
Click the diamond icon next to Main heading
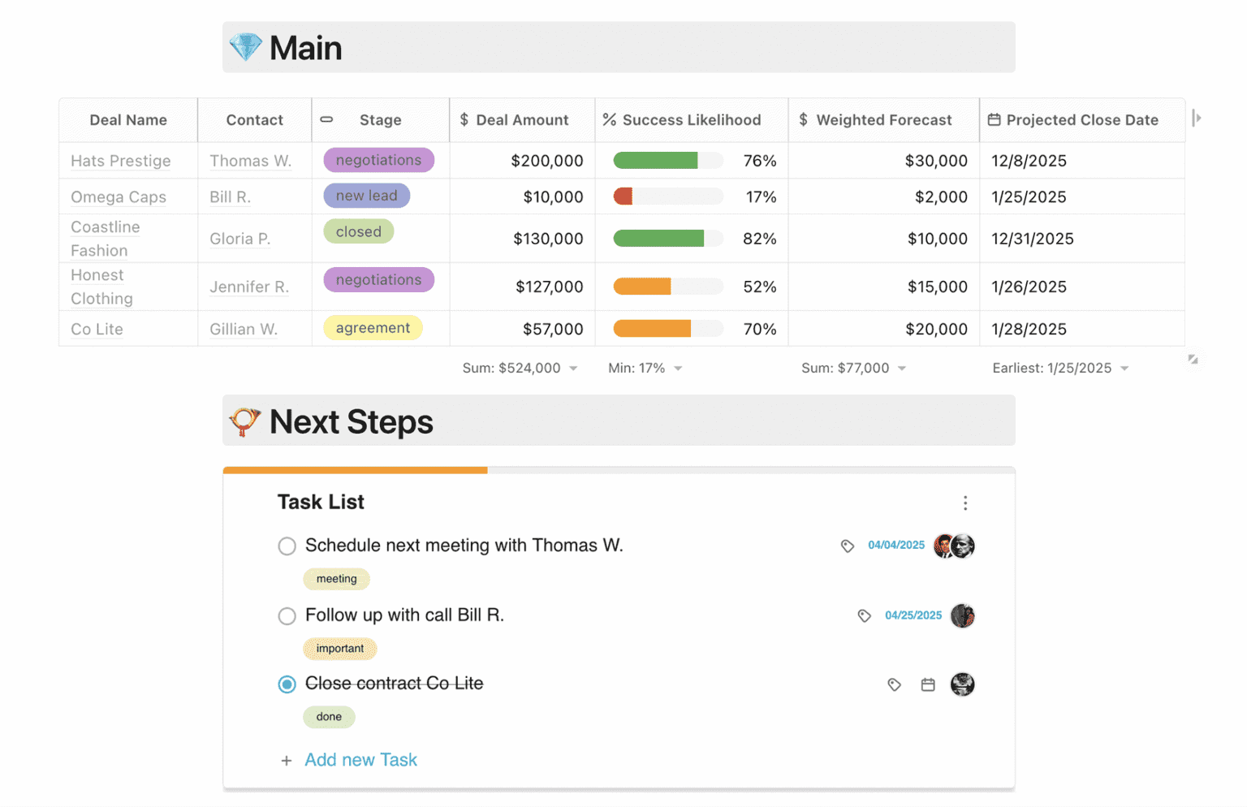click(245, 47)
